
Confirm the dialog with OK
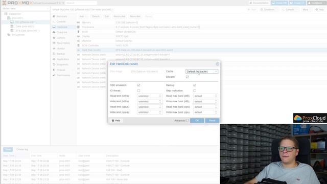click(x=197, y=121)
